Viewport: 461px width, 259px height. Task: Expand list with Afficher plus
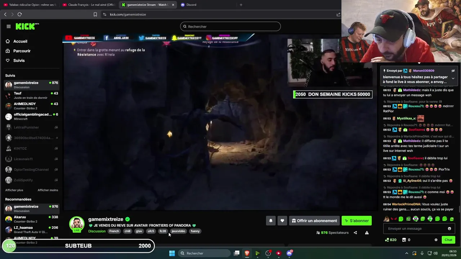coord(14,190)
